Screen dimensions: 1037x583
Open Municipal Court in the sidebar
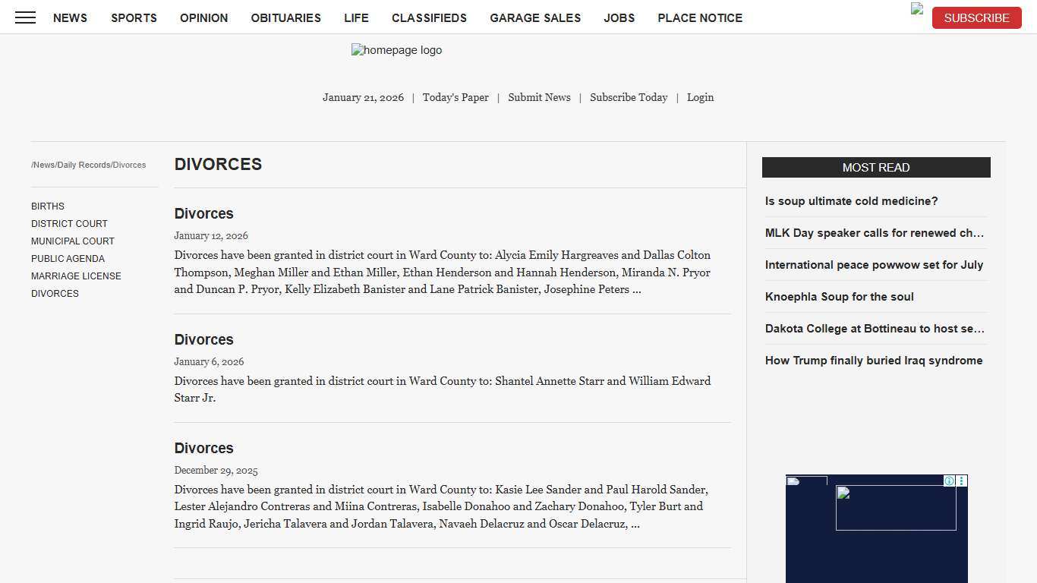73,241
